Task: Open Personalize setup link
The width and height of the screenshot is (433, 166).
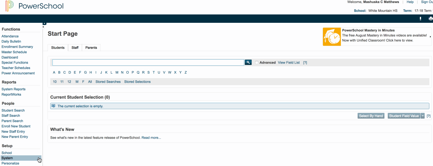Action: 10,163
